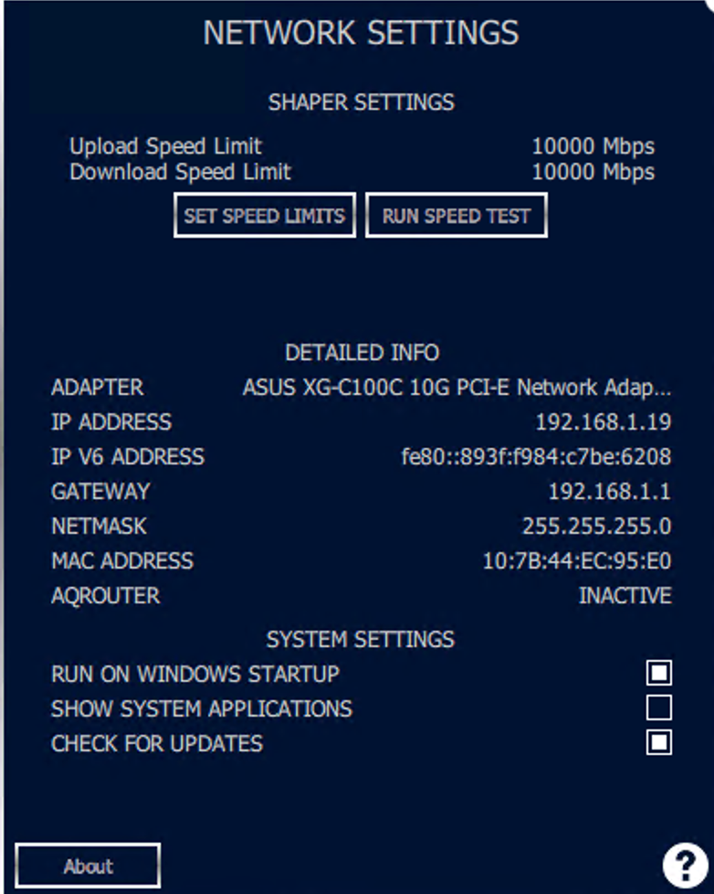Select the truncated ASUS XG-C100C adapter name
The width and height of the screenshot is (714, 894).
457,388
